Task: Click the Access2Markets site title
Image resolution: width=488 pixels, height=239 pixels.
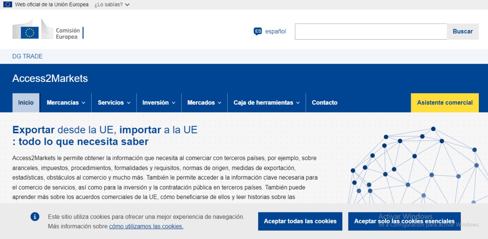Action: (x=50, y=79)
